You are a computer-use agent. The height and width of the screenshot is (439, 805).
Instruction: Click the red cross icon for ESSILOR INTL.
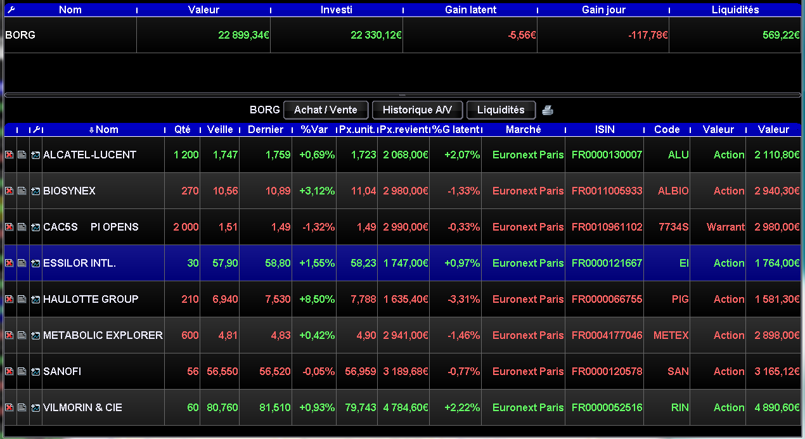pos(10,263)
